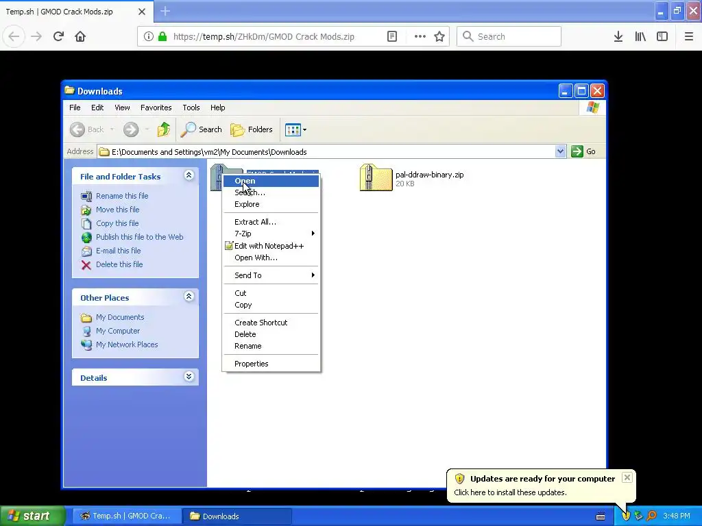This screenshot has height=526, width=702.
Task: Select the pal-ddraw-binary.zip file icon
Action: pyautogui.click(x=376, y=177)
